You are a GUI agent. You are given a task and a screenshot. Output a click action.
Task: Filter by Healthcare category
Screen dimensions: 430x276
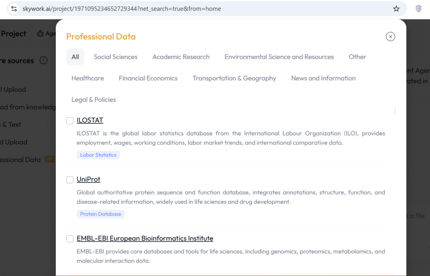point(87,79)
